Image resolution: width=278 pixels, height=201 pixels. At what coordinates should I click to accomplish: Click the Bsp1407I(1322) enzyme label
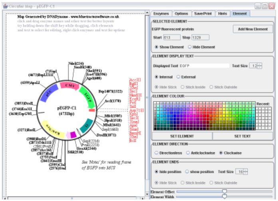coord(110,91)
